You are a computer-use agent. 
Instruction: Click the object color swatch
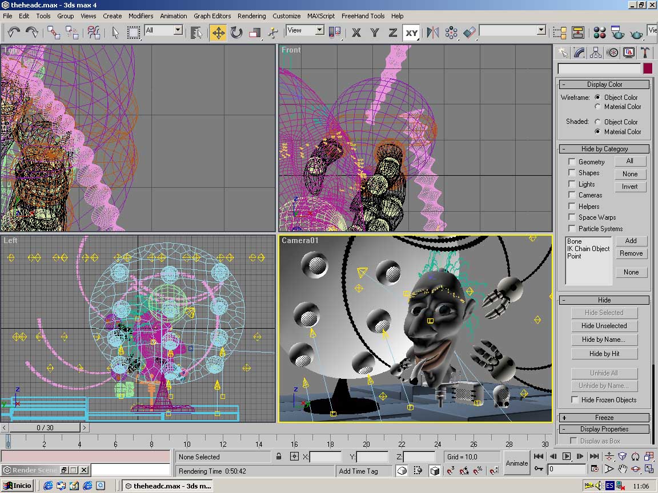(648, 68)
